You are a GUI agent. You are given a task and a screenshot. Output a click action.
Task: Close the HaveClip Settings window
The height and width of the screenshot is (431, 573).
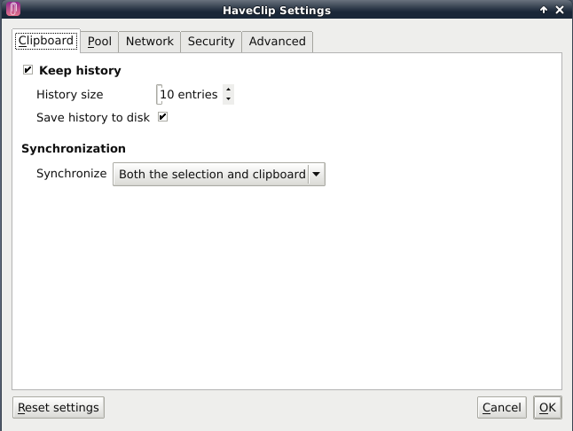tap(560, 11)
